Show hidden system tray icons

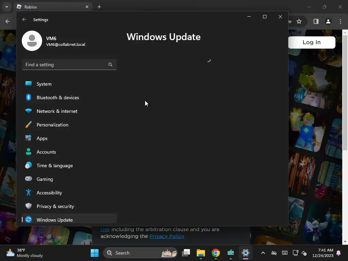point(263,253)
